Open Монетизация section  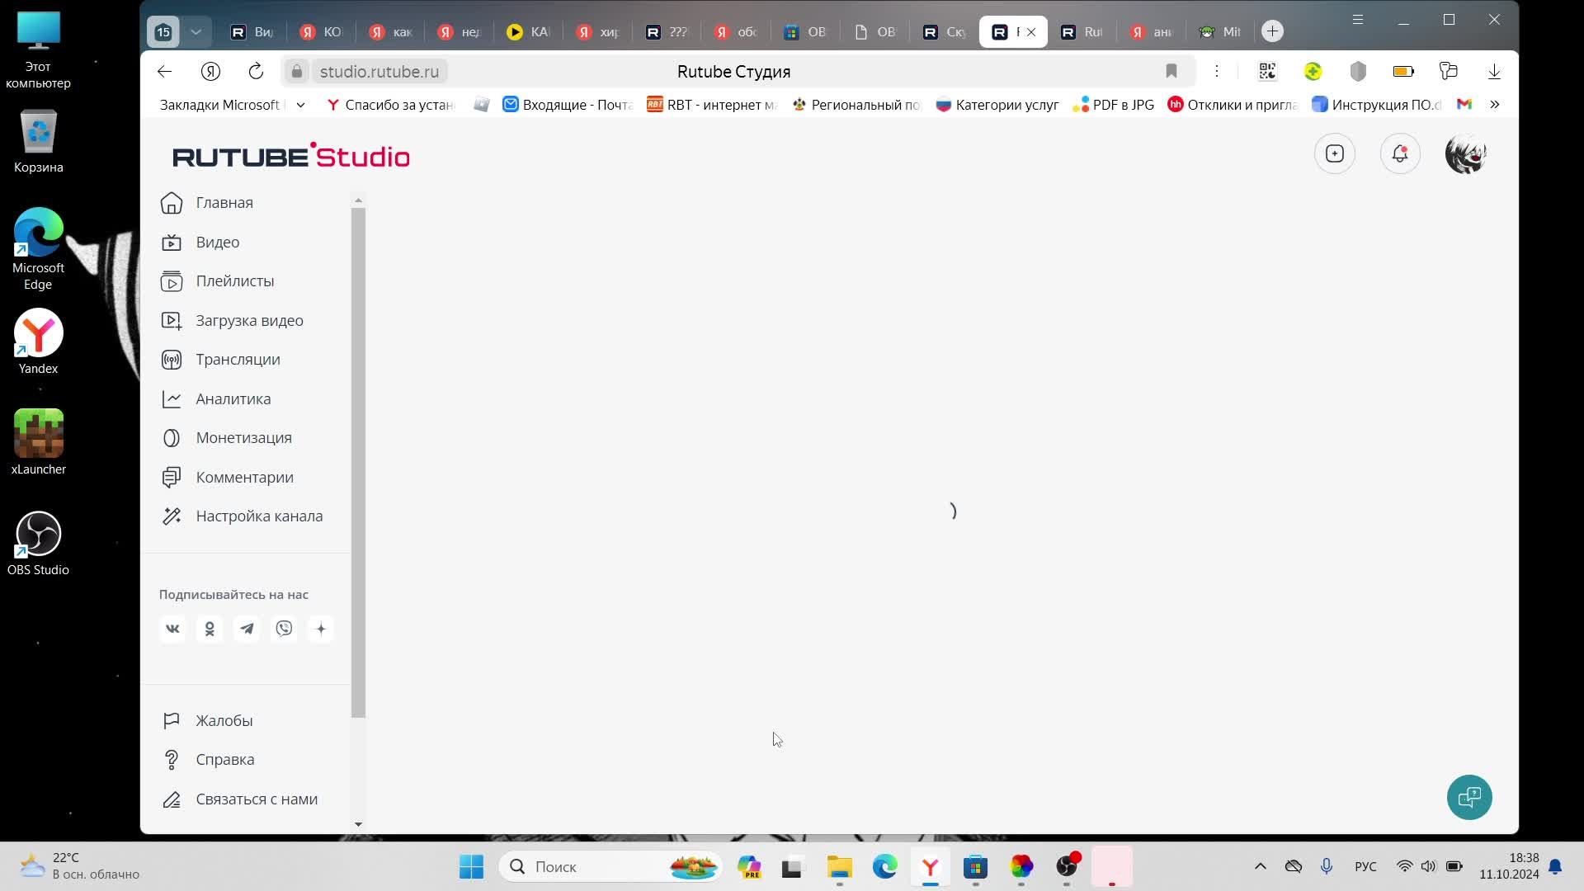pyautogui.click(x=243, y=438)
